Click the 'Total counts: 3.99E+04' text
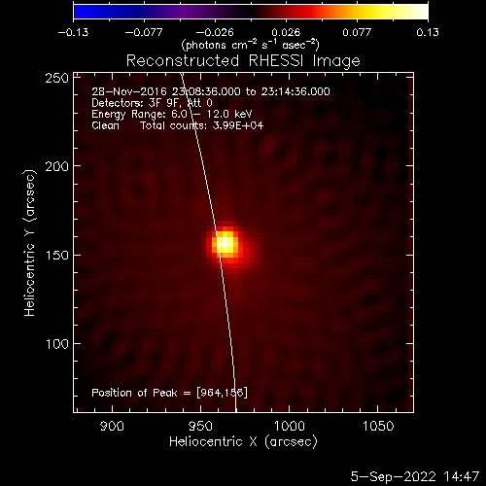 pyautogui.click(x=201, y=125)
